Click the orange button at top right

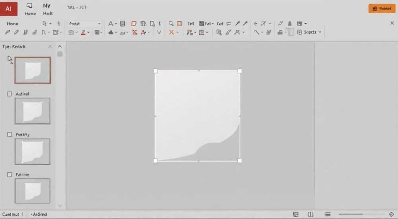pyautogui.click(x=382, y=8)
